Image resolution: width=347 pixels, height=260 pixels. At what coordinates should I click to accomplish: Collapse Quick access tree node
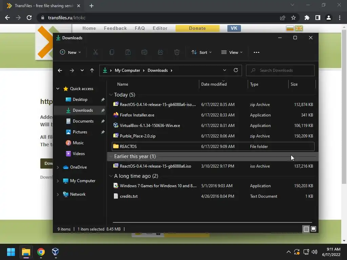point(58,89)
